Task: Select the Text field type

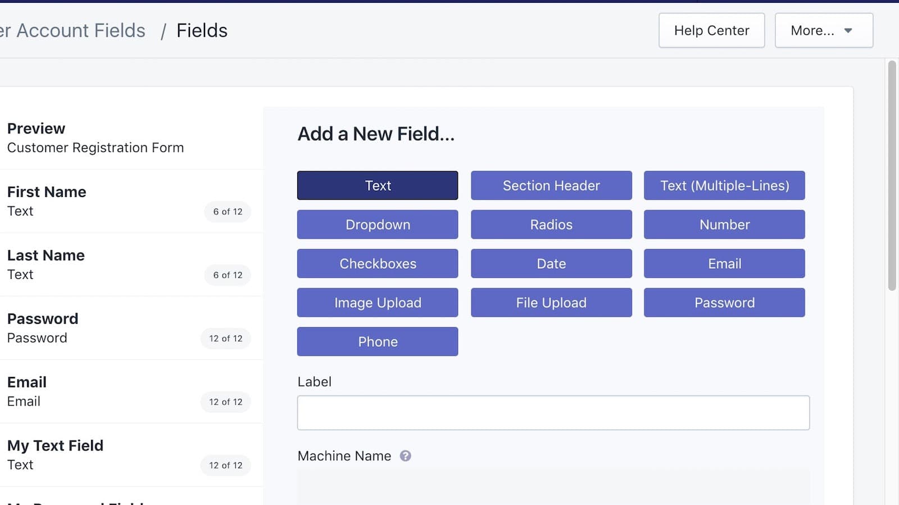Action: pos(377,185)
